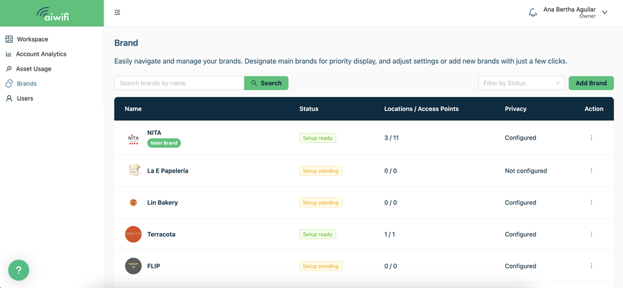
Task: Click La E Papelería brand name
Action: [x=168, y=171]
